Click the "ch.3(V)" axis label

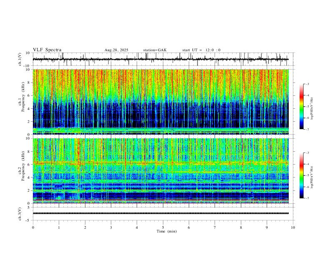click(20, 214)
